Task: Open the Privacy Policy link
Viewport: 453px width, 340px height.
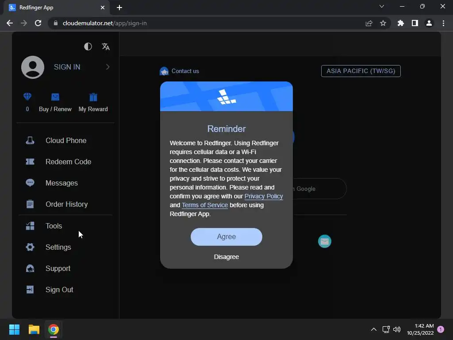Action: pyautogui.click(x=264, y=196)
